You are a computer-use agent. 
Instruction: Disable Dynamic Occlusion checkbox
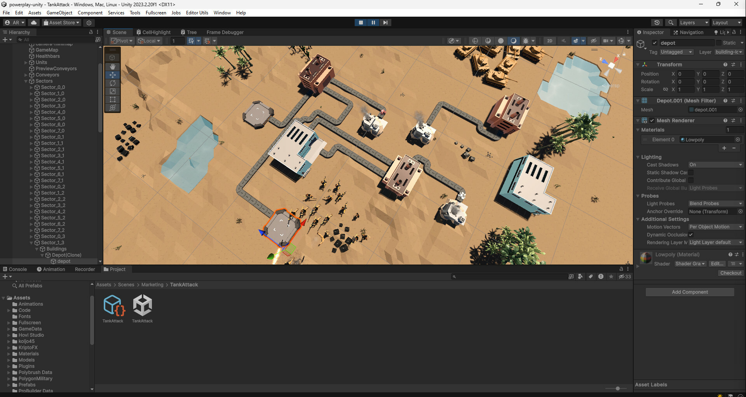tap(691, 235)
